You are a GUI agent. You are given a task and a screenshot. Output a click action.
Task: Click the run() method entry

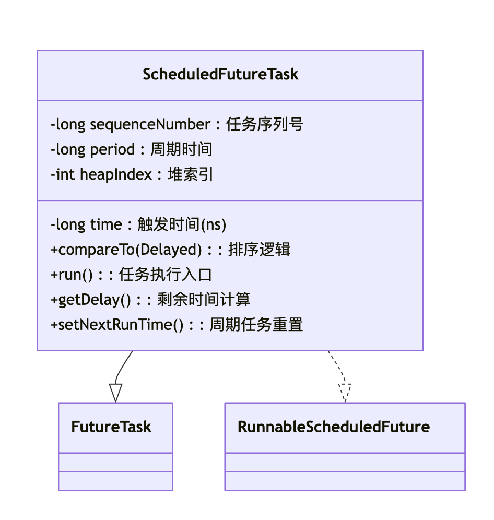click(131, 275)
